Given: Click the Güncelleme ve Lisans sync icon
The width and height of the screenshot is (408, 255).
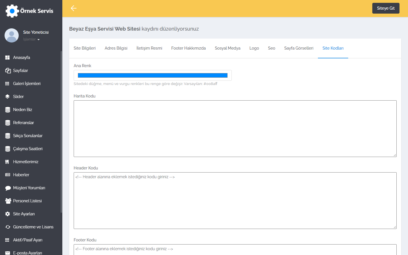Looking at the screenshot, I should tap(8, 227).
